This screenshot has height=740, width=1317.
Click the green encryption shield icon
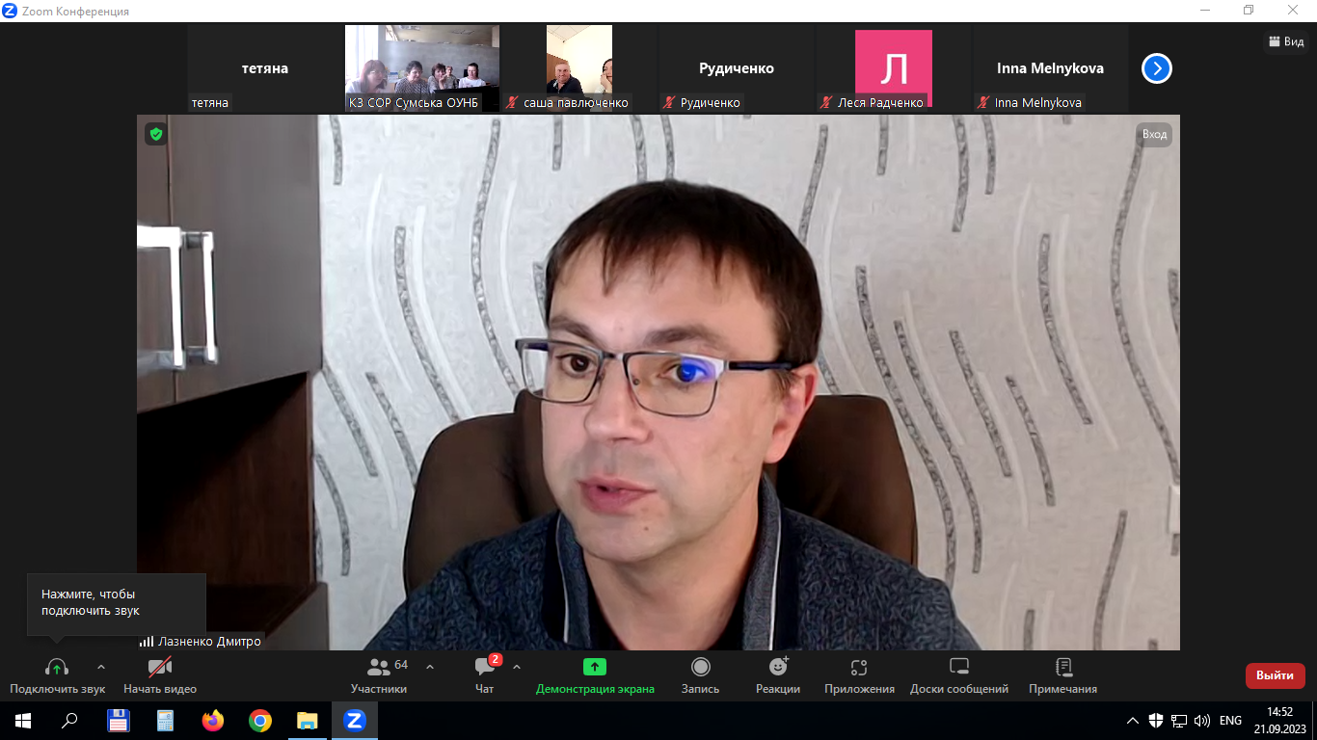coord(155,134)
